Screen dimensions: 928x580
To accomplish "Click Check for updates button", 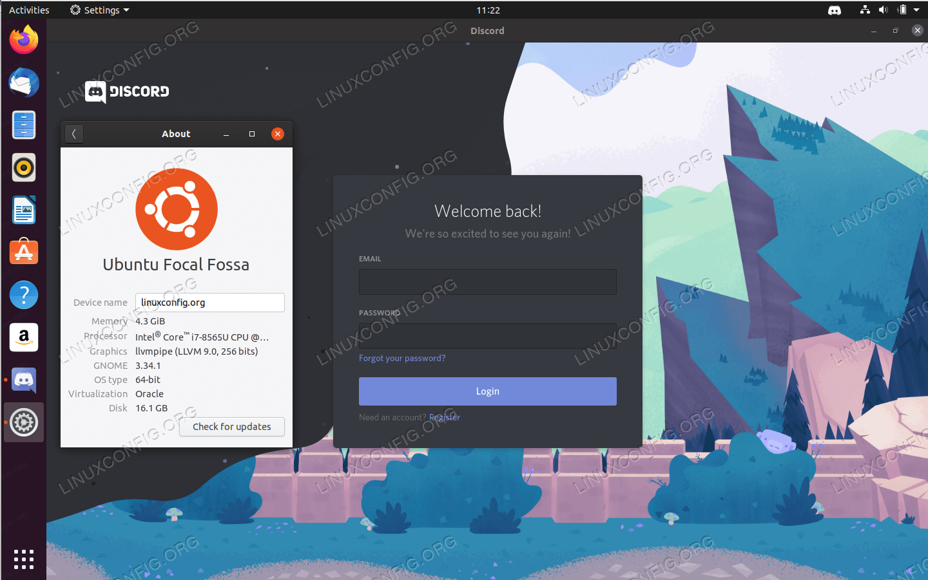I will tap(232, 427).
